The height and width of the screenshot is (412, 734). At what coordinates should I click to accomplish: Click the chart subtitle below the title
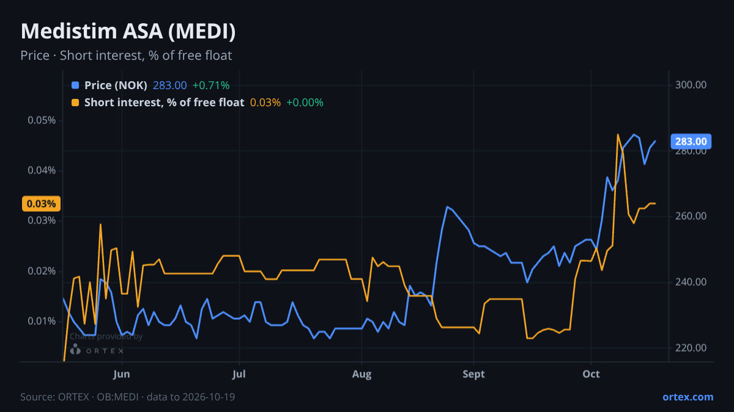tap(126, 56)
